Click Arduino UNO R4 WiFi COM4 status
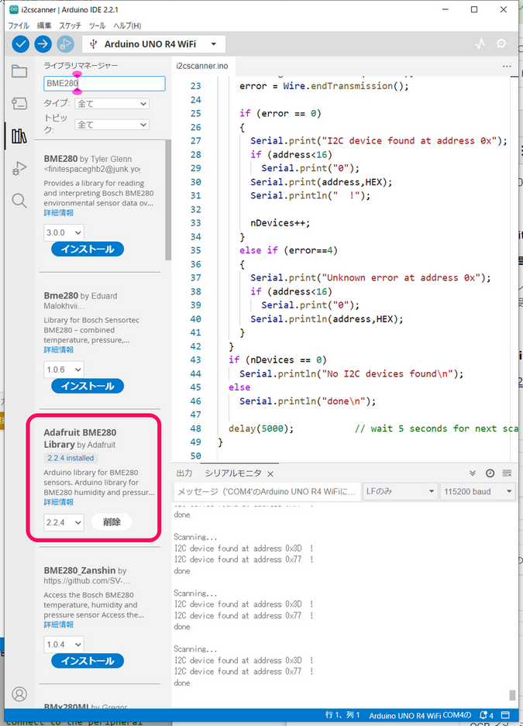The width and height of the screenshot is (523, 726). [x=420, y=715]
